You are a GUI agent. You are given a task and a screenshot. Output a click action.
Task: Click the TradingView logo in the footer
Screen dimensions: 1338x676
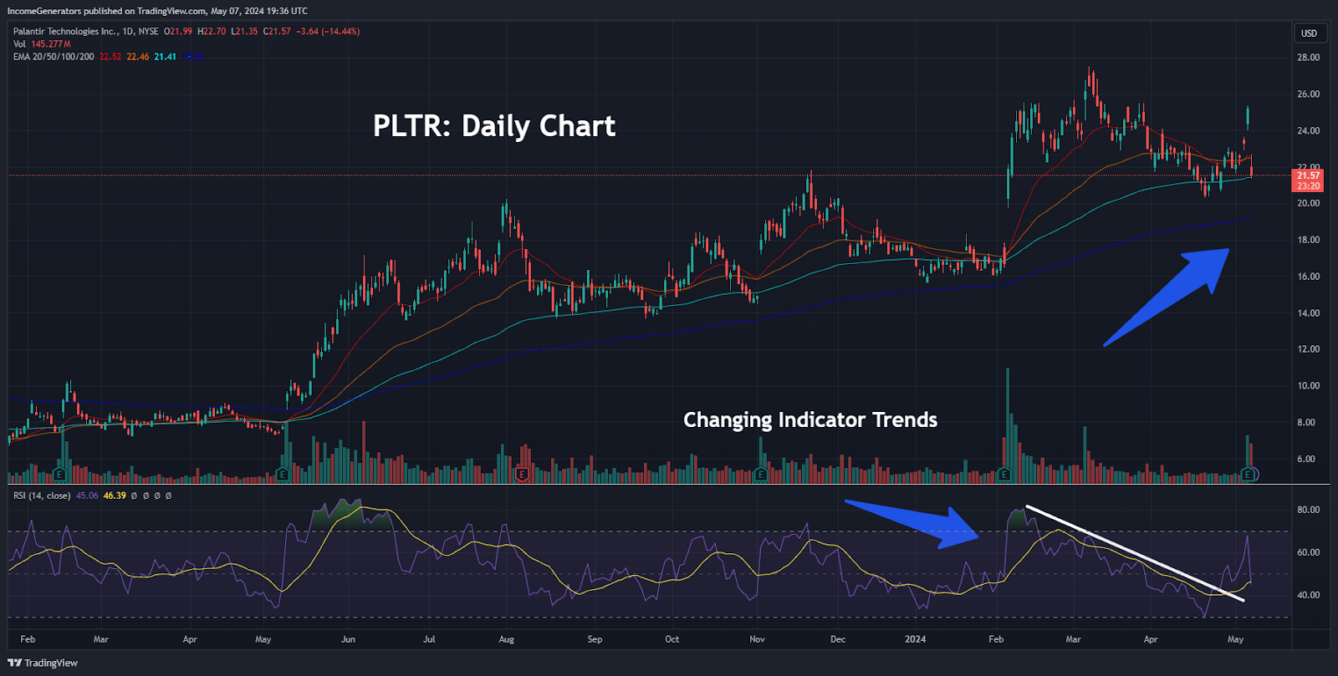click(x=43, y=663)
